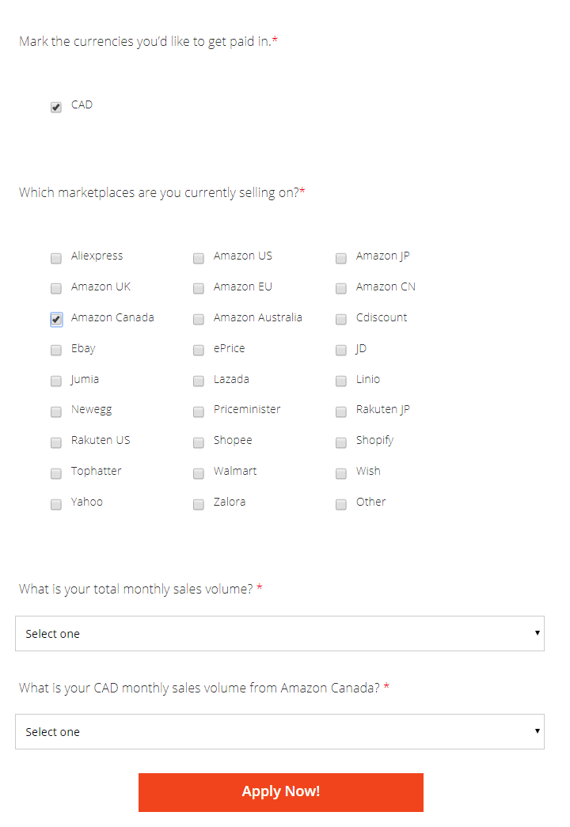The image size is (570, 827).
Task: Check the Lazada marketplace checkbox
Action: pyautogui.click(x=198, y=381)
